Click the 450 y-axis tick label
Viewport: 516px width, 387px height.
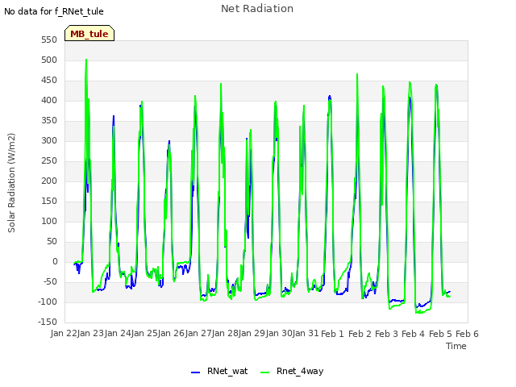tap(49, 81)
